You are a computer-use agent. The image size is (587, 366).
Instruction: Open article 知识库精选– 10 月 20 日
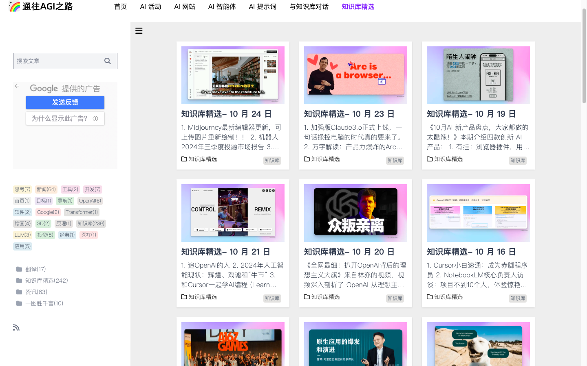click(x=349, y=252)
